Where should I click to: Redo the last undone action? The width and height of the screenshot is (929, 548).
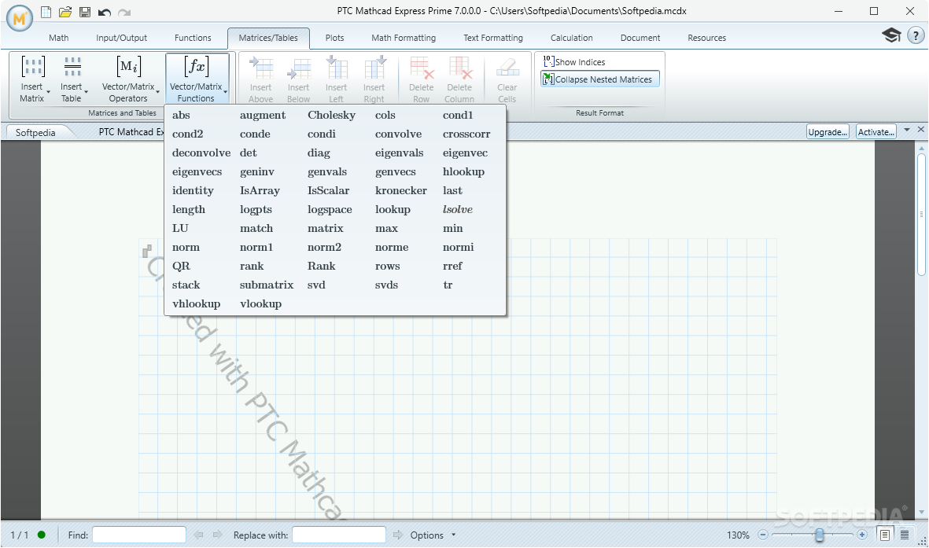tap(123, 13)
